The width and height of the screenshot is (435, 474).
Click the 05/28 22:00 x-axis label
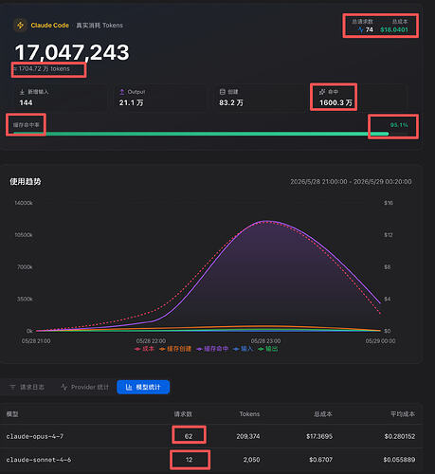tap(151, 341)
